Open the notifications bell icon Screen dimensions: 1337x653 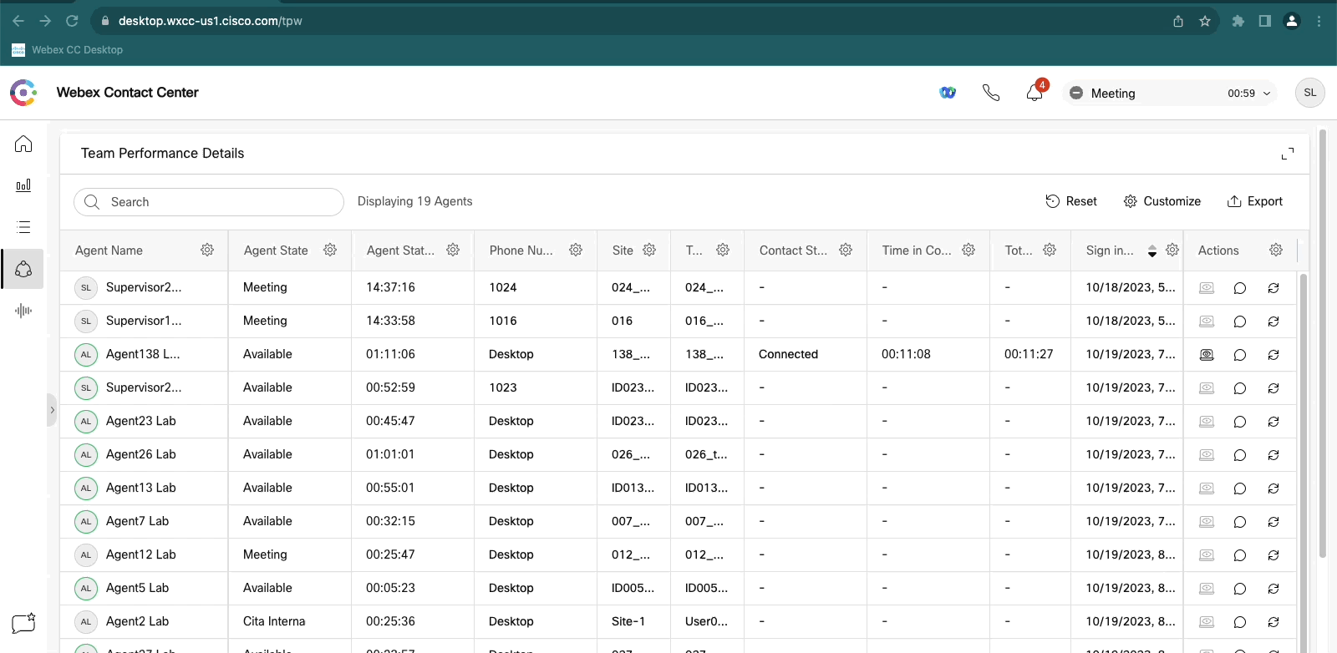click(x=1035, y=93)
